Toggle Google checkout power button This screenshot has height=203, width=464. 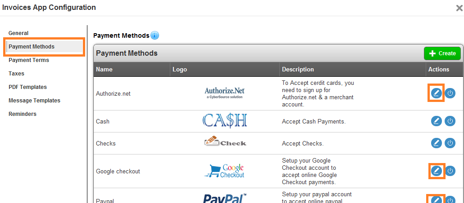pyautogui.click(x=450, y=171)
